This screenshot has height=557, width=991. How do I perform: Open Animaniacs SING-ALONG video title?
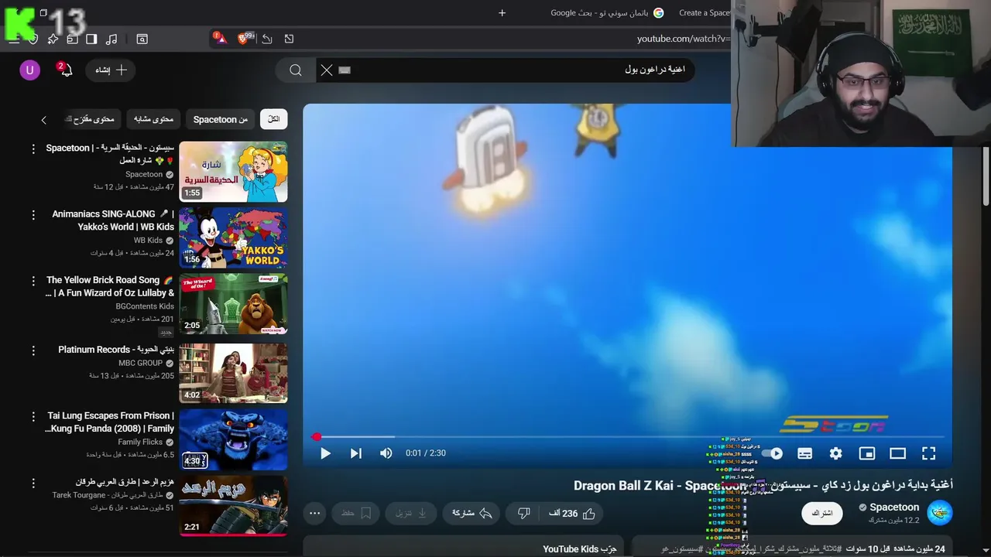113,220
